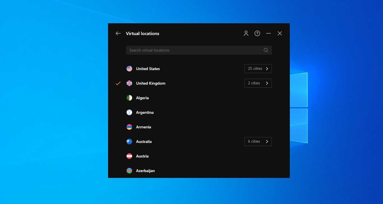Pick Austria from the list

tap(142, 156)
